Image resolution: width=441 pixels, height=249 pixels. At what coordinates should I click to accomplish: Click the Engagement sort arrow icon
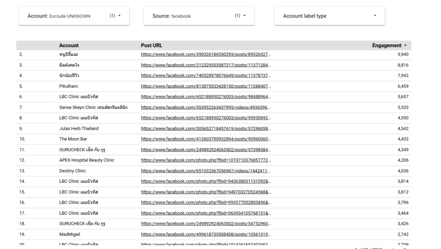[x=405, y=46]
